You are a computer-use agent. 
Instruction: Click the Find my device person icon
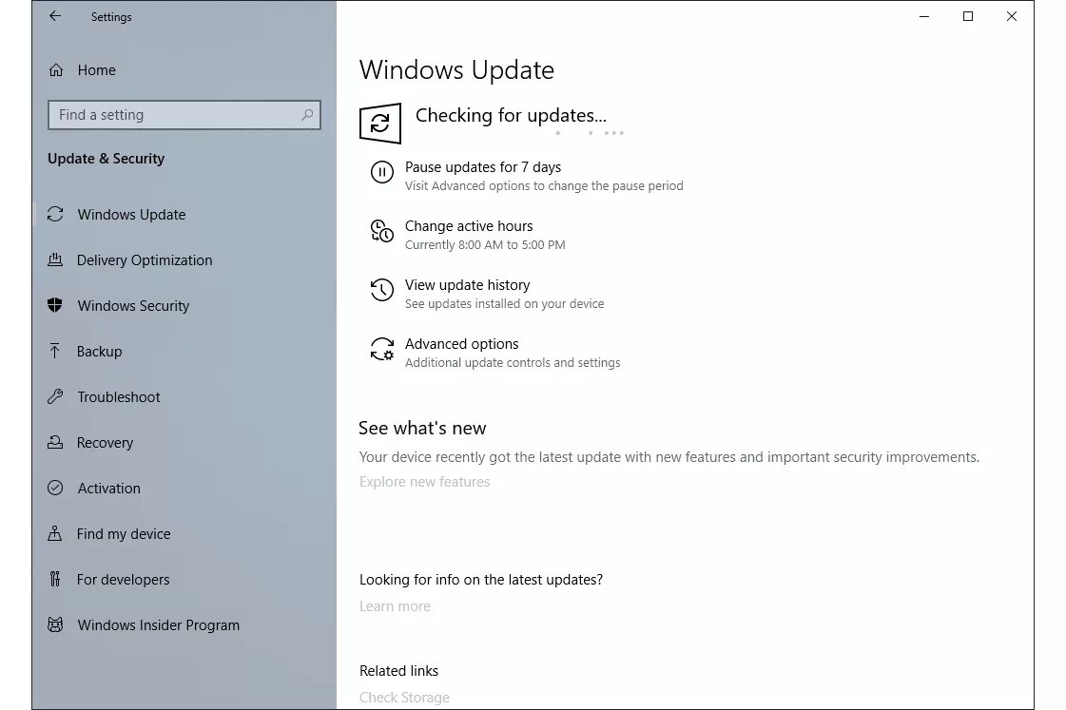[55, 533]
